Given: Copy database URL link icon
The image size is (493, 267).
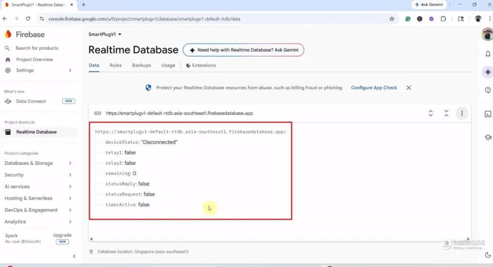Looking at the screenshot, I should pos(98,113).
